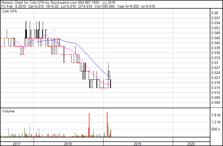Click the tallest red volume bar in early 2019
The width and height of the screenshot is (223, 146).
(x=107, y=124)
